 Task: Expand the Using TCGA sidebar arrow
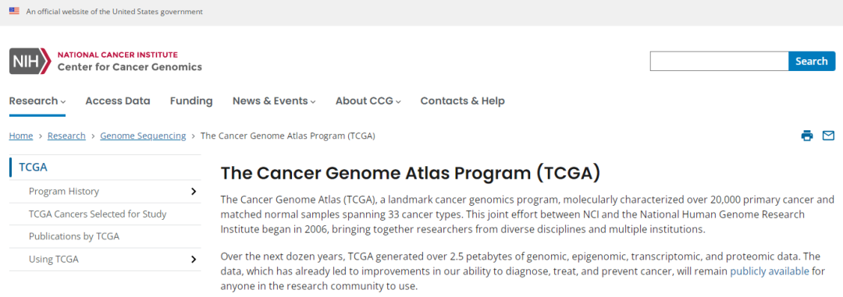[x=194, y=260]
